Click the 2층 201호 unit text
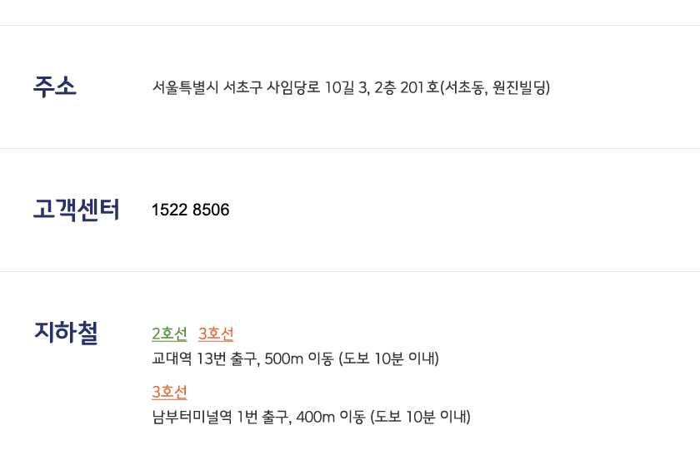 click(407, 87)
